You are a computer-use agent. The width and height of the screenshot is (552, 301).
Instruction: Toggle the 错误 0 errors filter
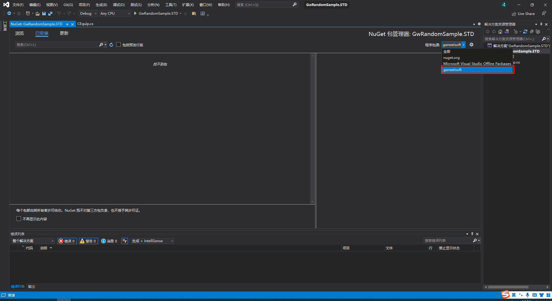tap(67, 241)
